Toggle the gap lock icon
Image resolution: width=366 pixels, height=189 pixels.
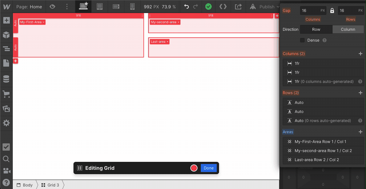click(332, 10)
